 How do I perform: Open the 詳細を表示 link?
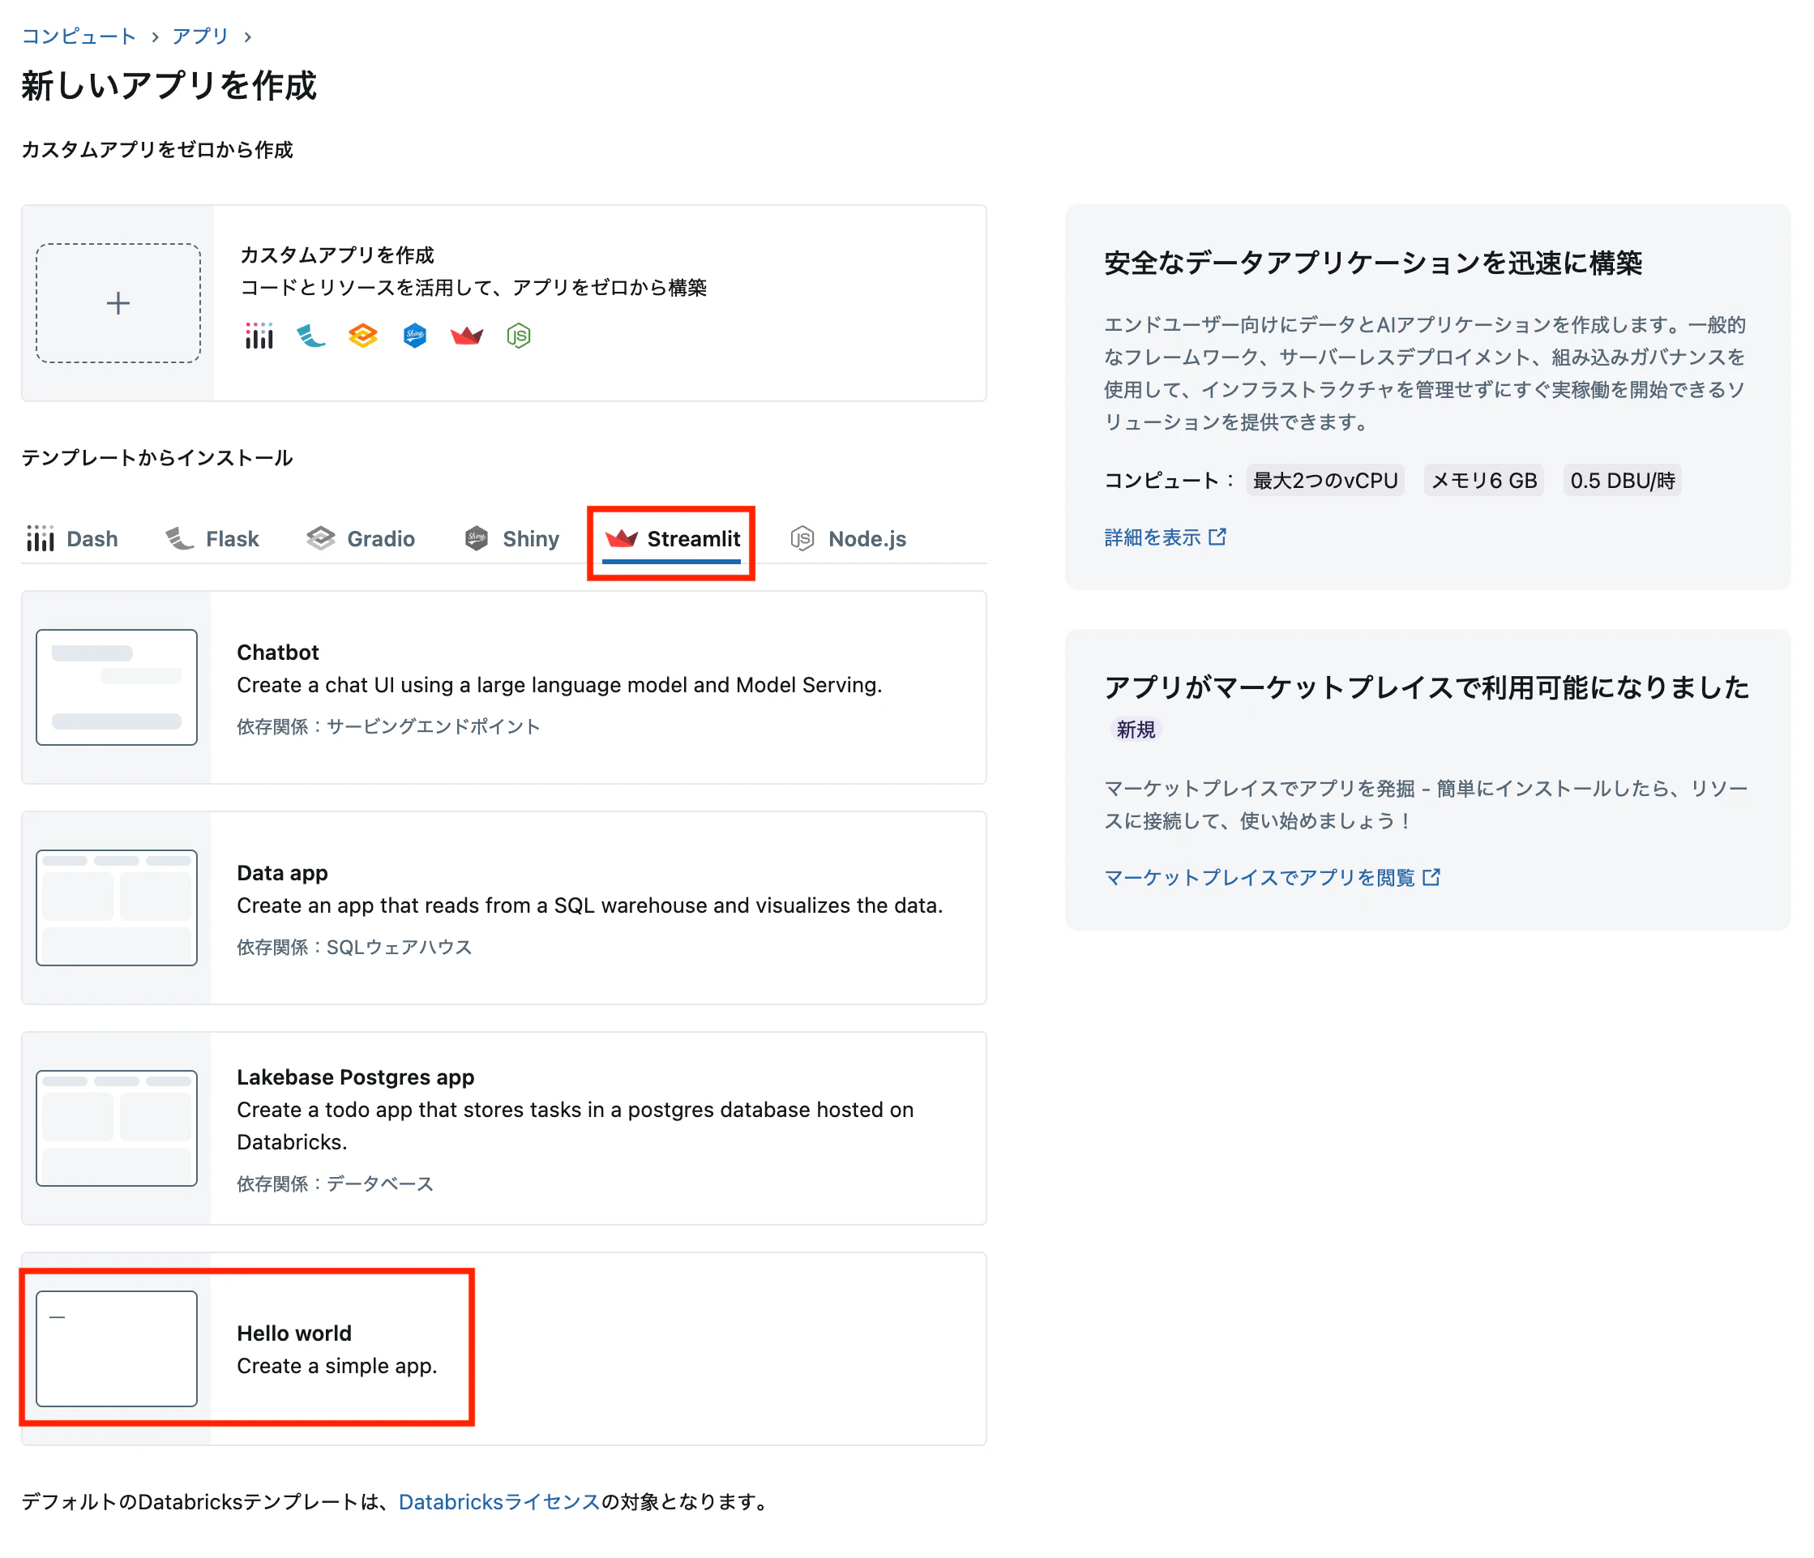(x=1166, y=537)
